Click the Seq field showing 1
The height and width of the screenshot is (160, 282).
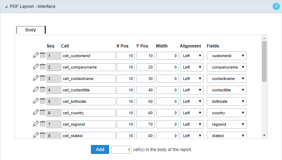53,56
